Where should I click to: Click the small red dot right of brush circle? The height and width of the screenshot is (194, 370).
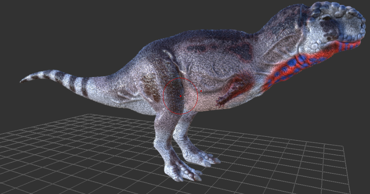coord(201,91)
